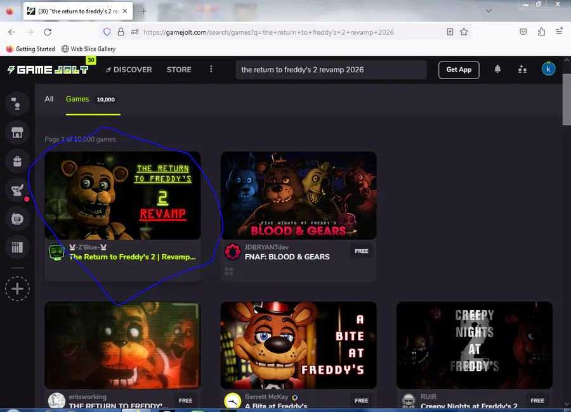Click the page vertical scrollbar
The image size is (571, 412).
tap(567, 100)
